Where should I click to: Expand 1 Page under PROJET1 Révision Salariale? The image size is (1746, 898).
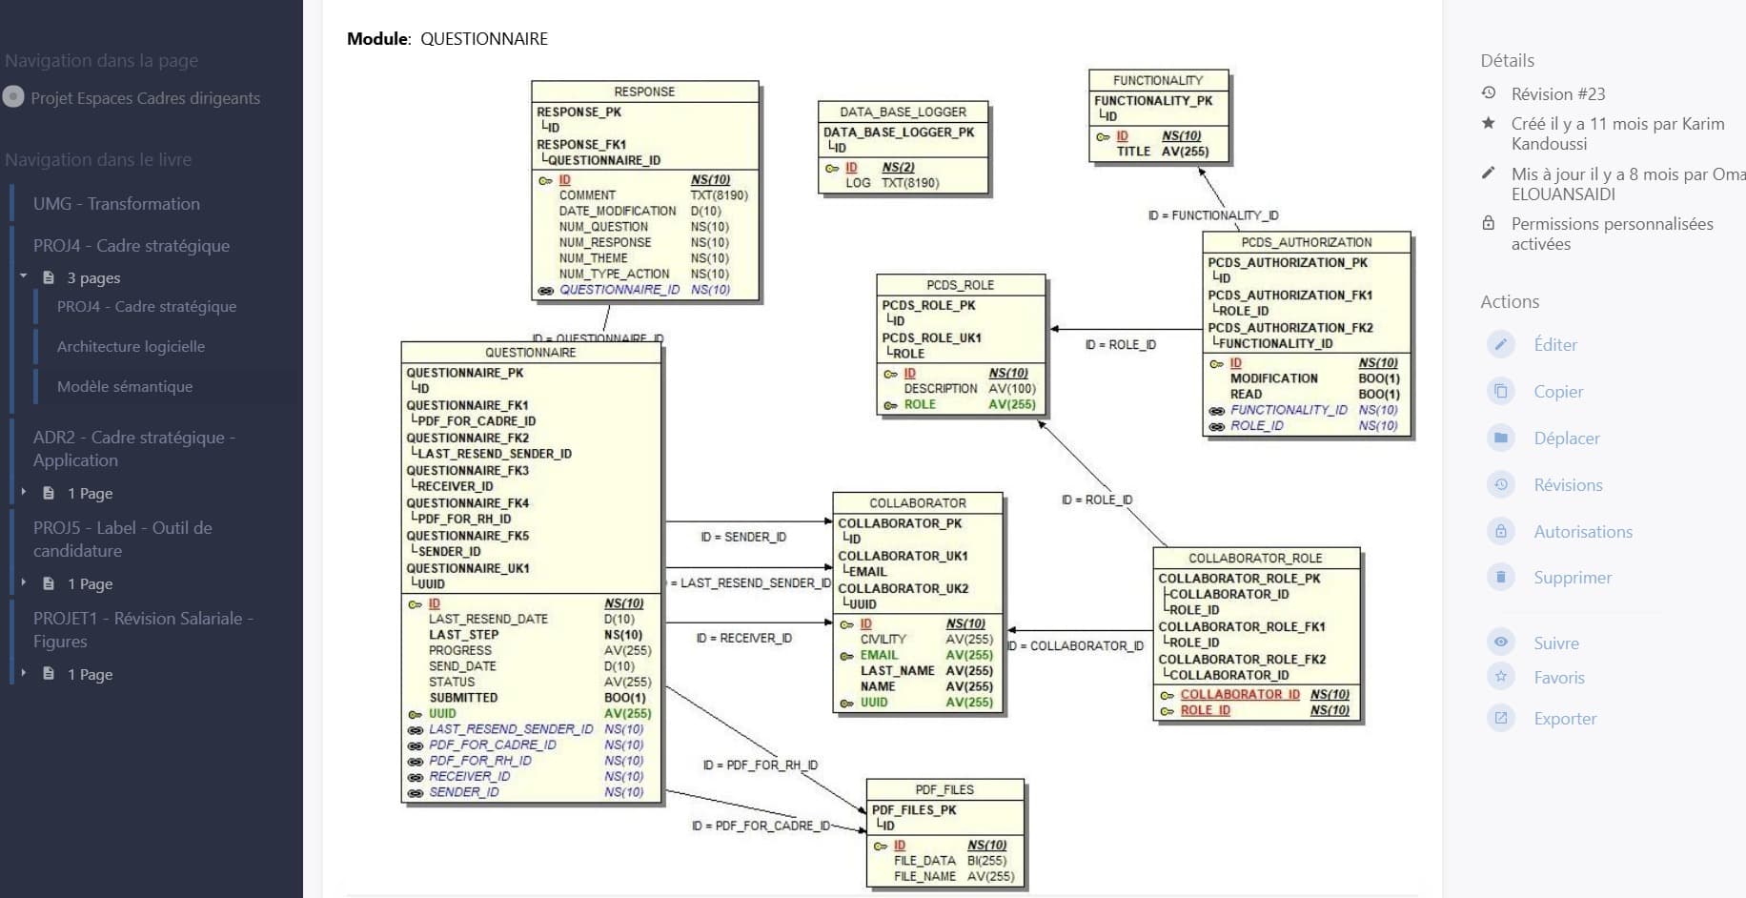pos(24,674)
